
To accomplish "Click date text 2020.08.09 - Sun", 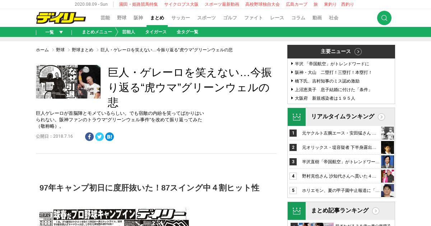I will pos(91,4).
